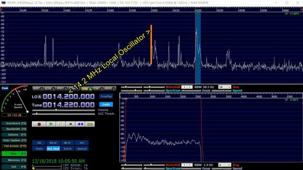Click the Exit [F4] button

[x=14, y=167]
